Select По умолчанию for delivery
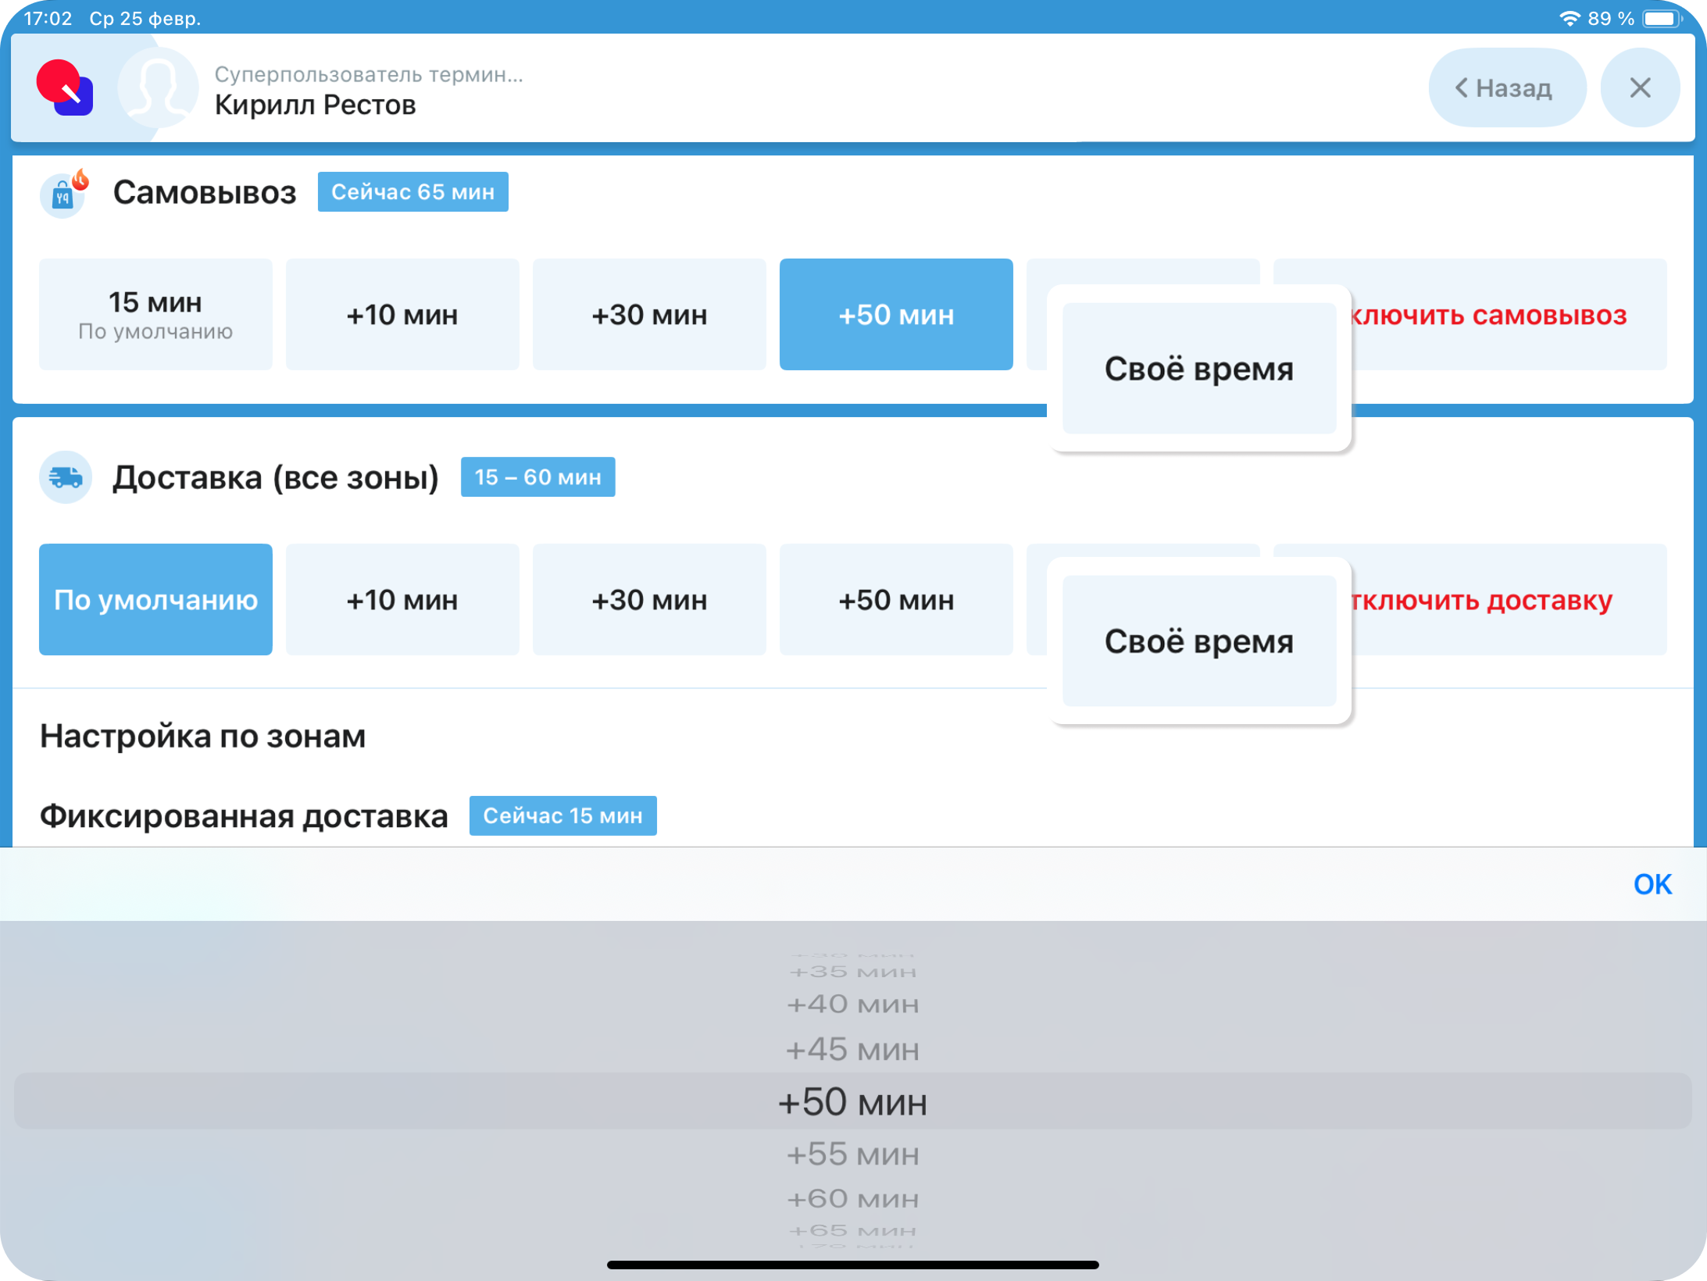 tap(155, 599)
